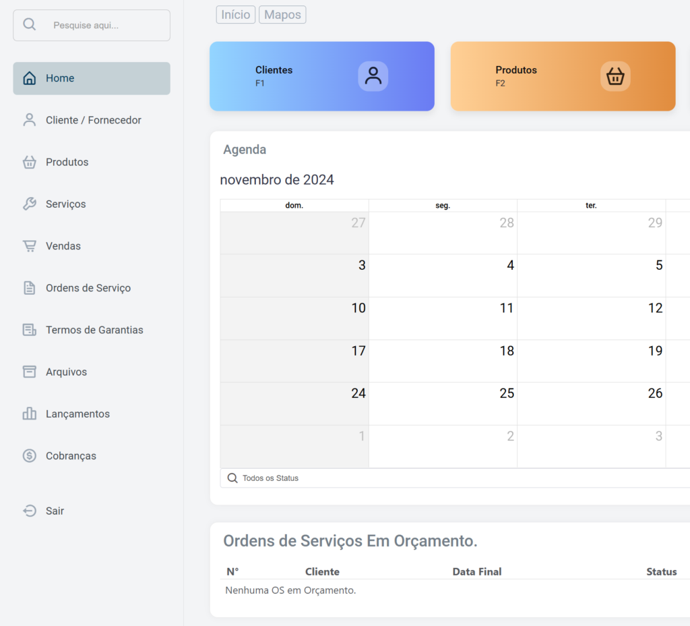Image resolution: width=690 pixels, height=626 pixels.
Task: Switch to the Mapos tab
Action: click(x=282, y=15)
